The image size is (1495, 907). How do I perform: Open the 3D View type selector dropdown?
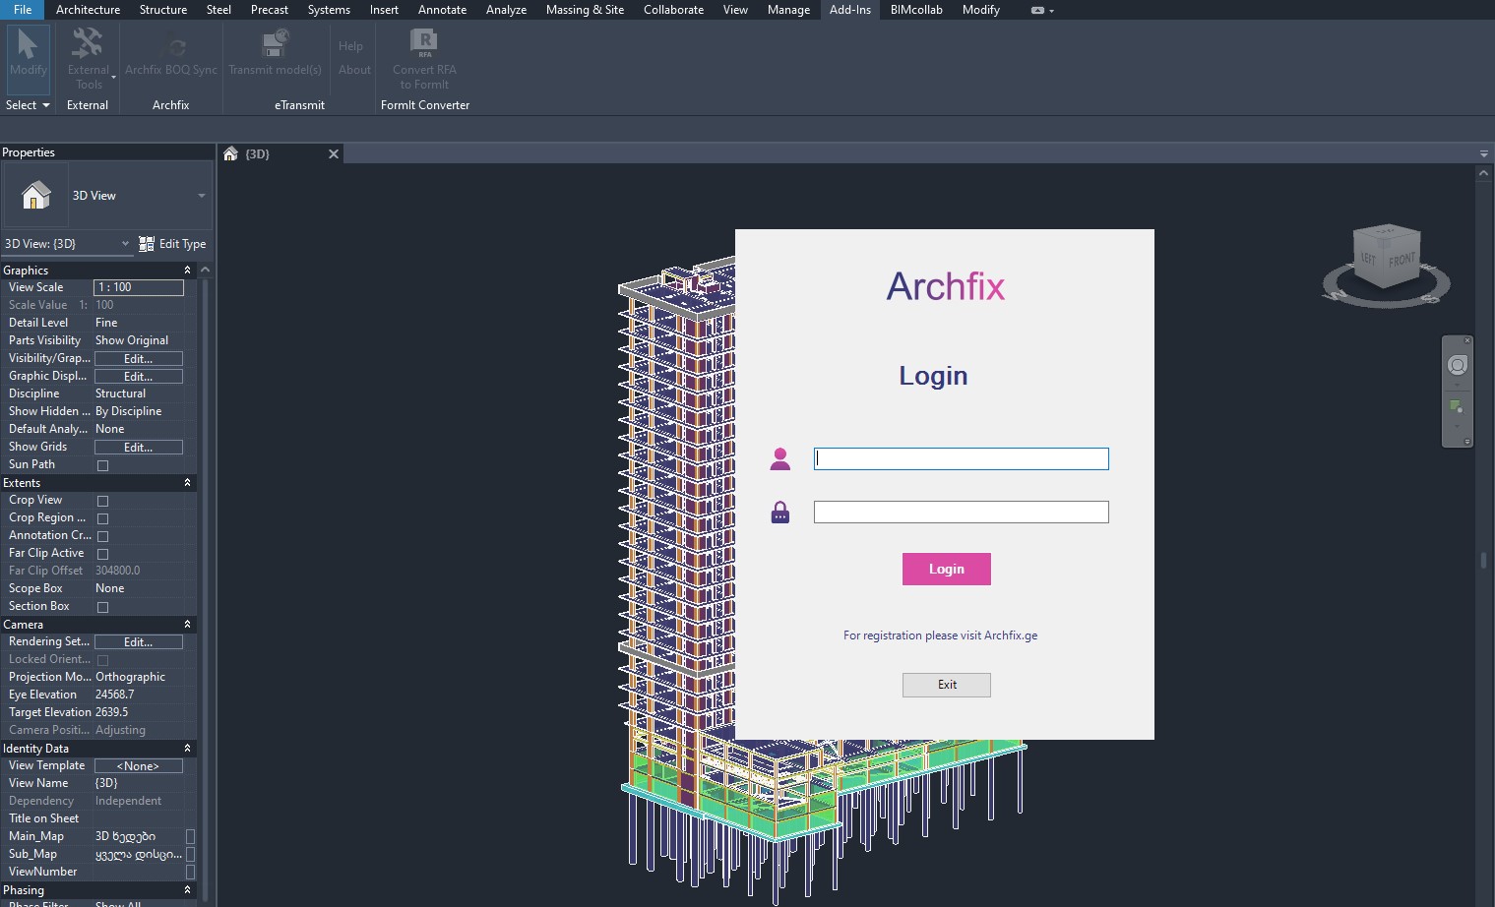point(201,195)
